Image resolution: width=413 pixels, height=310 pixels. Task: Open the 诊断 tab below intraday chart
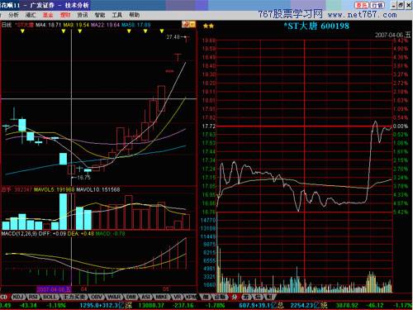click(x=220, y=297)
